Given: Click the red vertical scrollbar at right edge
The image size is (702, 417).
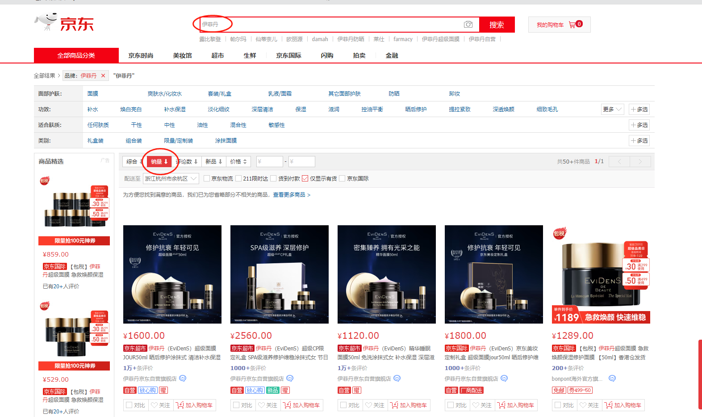Looking at the screenshot, I should [700, 375].
